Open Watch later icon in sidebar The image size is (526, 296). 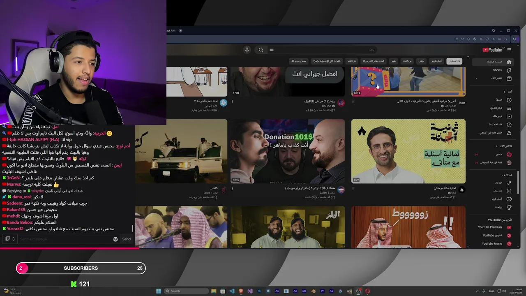coord(509,125)
